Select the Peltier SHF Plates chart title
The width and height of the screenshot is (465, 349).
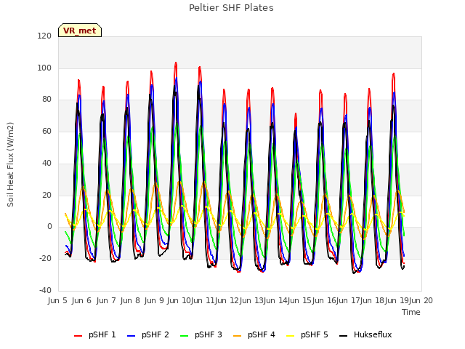tap(231, 8)
